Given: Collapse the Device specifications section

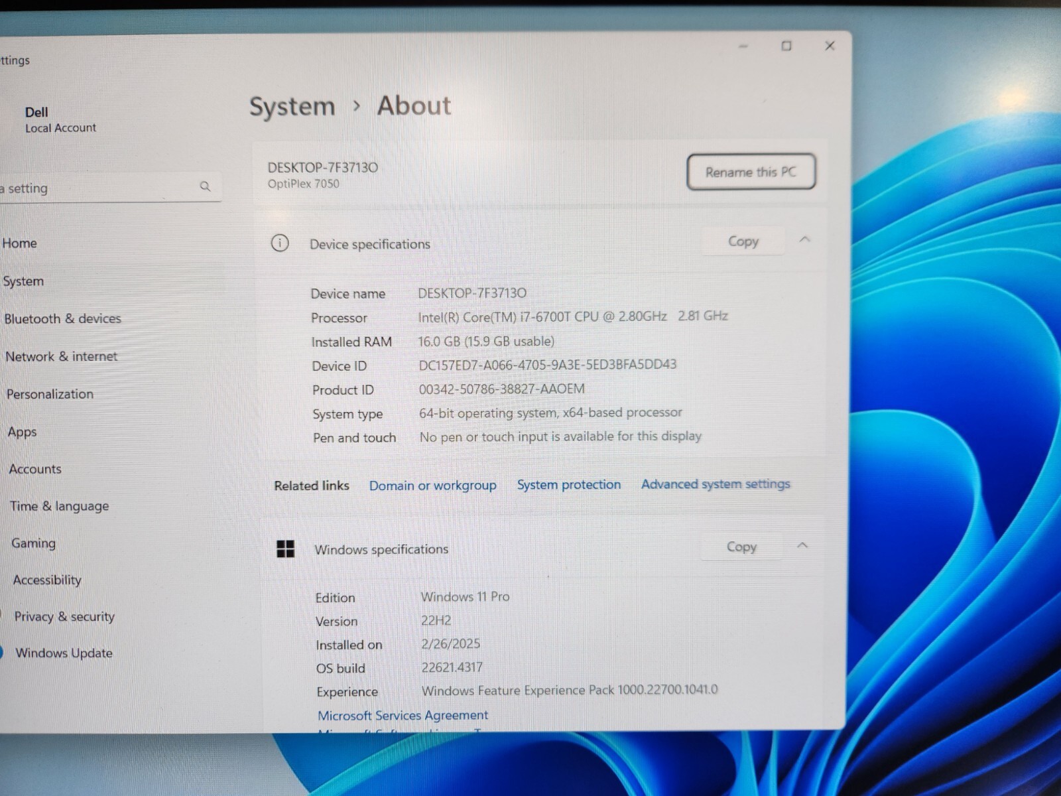Looking at the screenshot, I should coord(805,239).
